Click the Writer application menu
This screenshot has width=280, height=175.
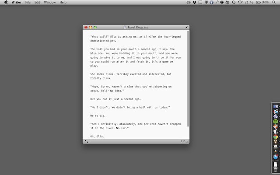pyautogui.click(x=16, y=3)
